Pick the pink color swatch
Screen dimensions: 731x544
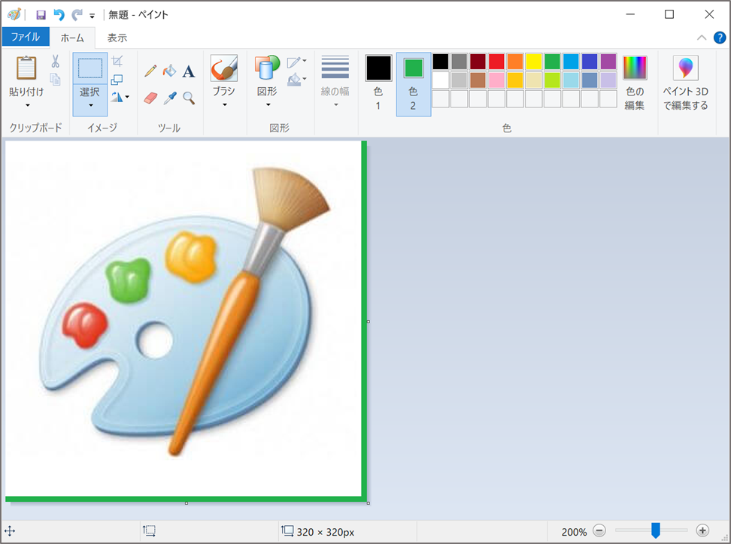(496, 80)
